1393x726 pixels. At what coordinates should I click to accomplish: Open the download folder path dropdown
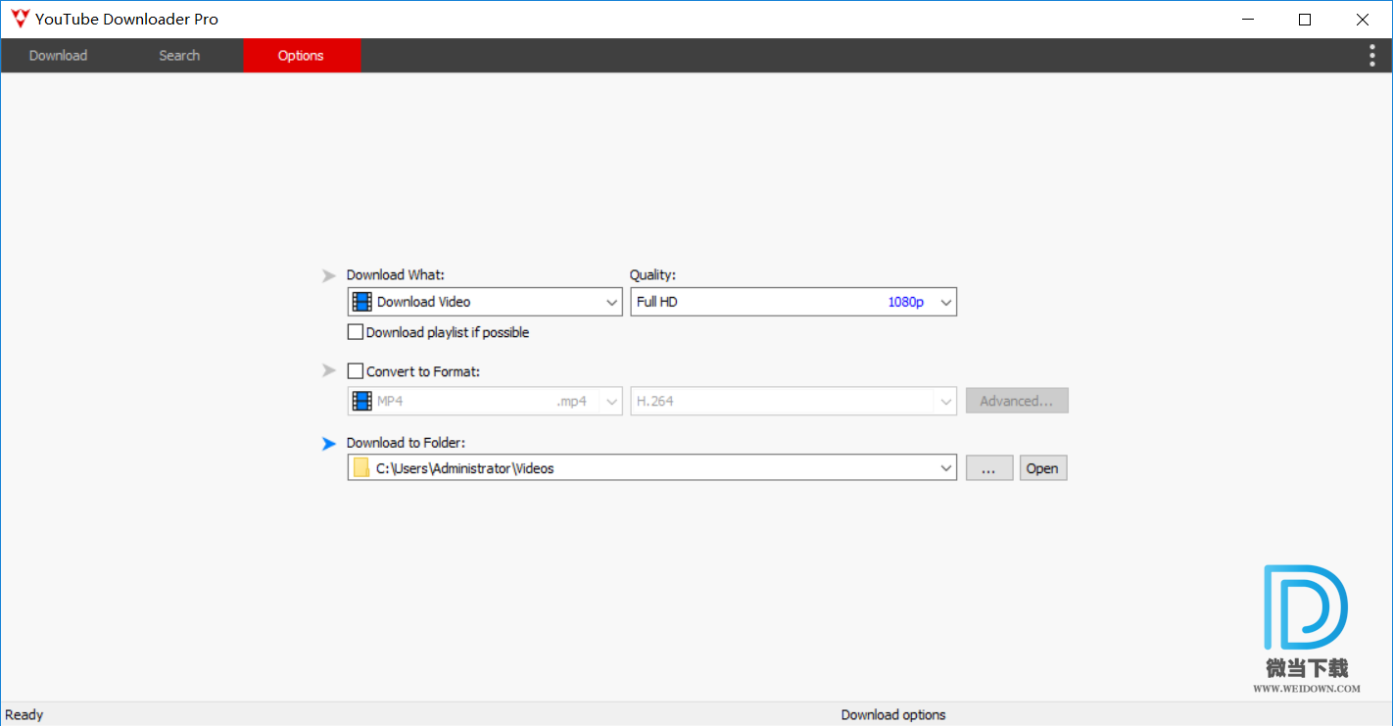(946, 468)
